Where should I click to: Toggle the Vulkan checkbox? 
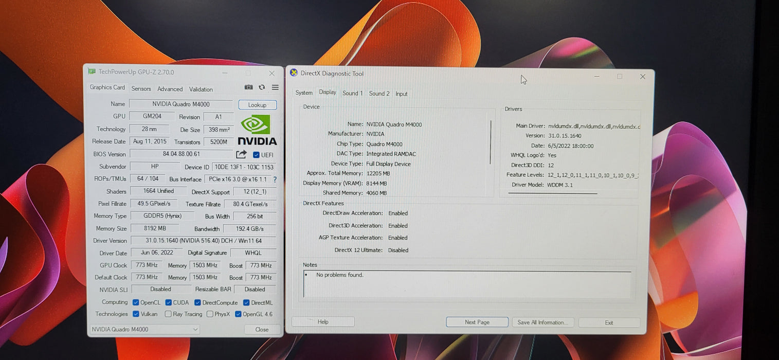[136, 314]
